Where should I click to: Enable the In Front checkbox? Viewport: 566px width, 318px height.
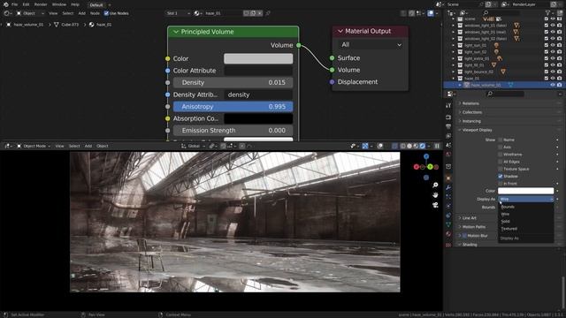pyautogui.click(x=501, y=184)
